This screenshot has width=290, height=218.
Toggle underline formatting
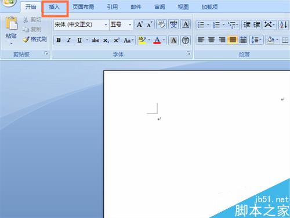[79, 40]
